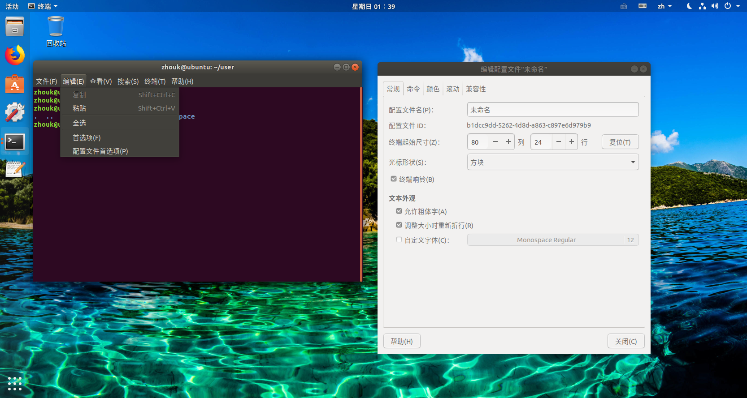The width and height of the screenshot is (747, 398).
Task: Maximize the terminal window
Action: coord(346,67)
